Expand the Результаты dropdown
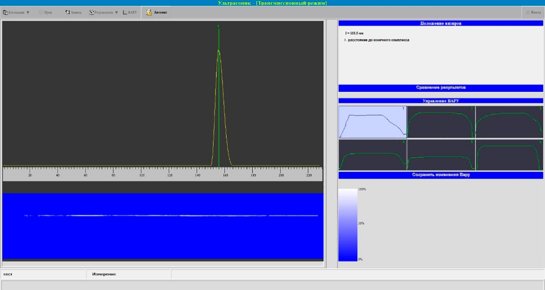Viewport: 545px width, 290px height. [103, 12]
